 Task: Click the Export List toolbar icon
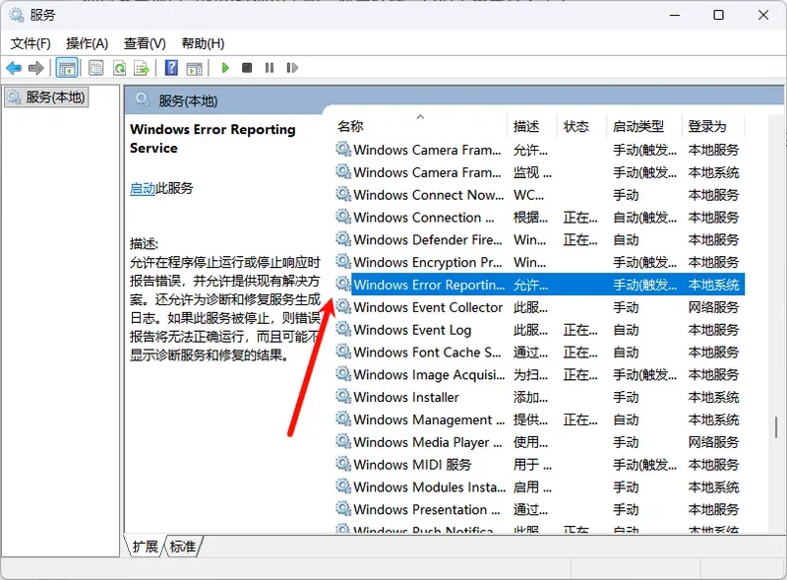142,68
